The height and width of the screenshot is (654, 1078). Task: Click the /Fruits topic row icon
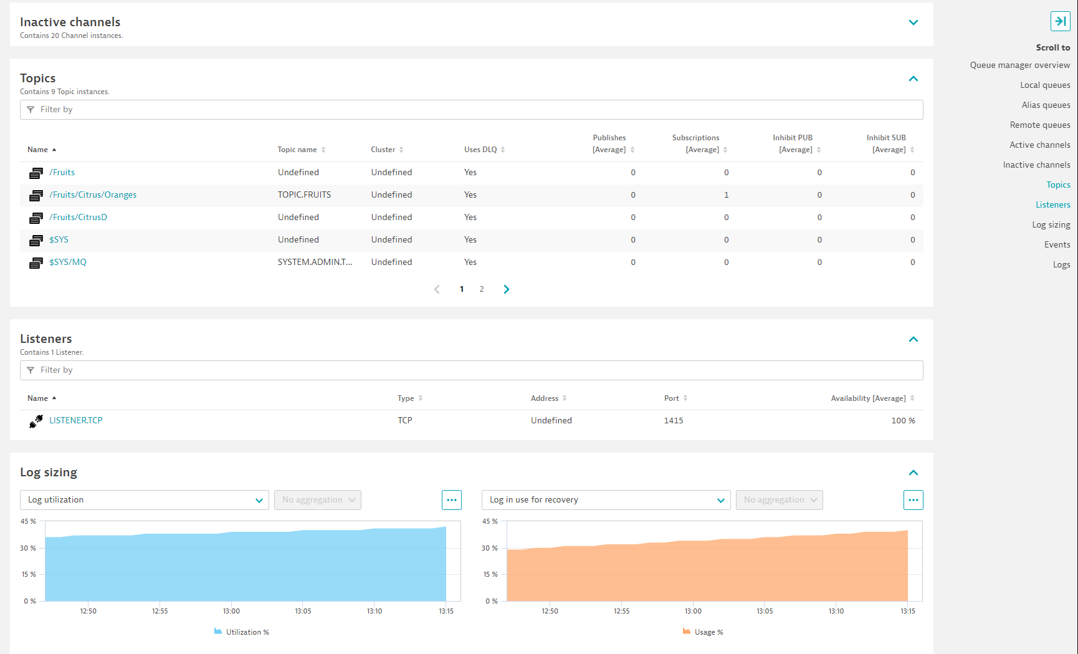[x=36, y=173]
